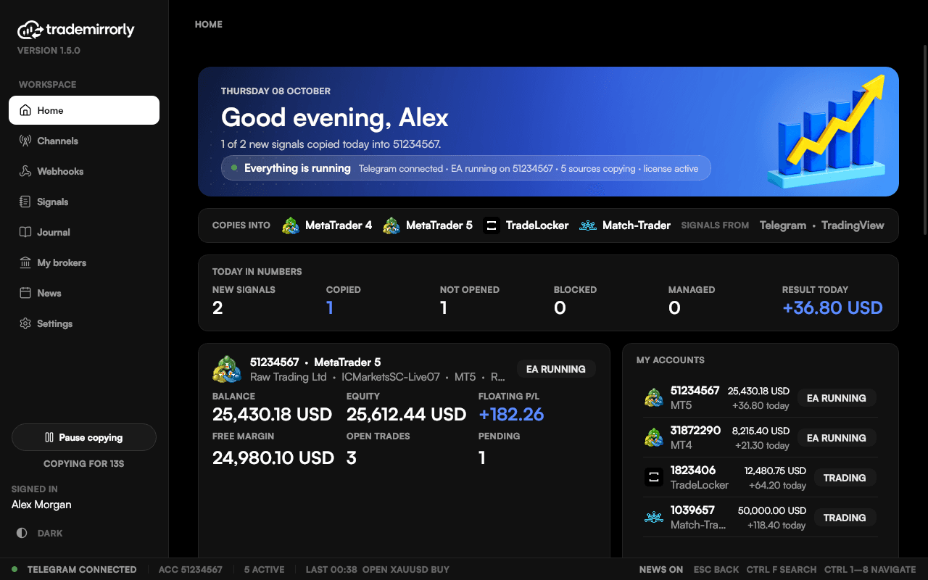The width and height of the screenshot is (928, 580).
Task: Click the Channels antenna icon
Action: pyautogui.click(x=25, y=141)
